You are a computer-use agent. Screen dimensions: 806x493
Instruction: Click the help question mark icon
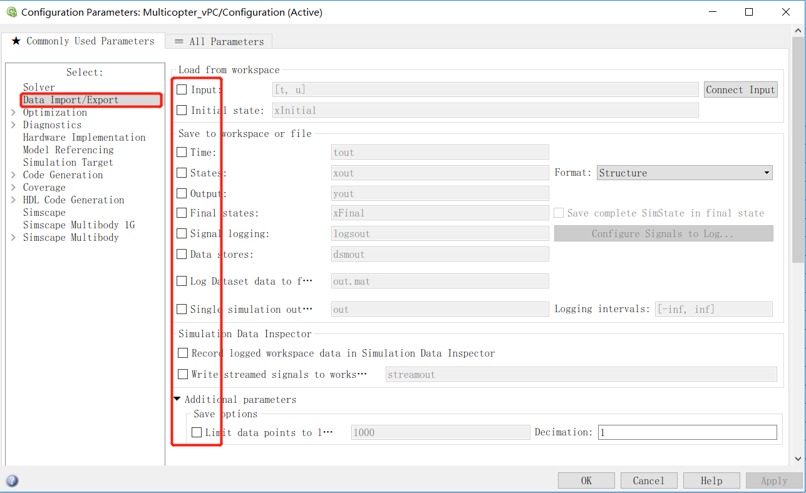(x=12, y=480)
